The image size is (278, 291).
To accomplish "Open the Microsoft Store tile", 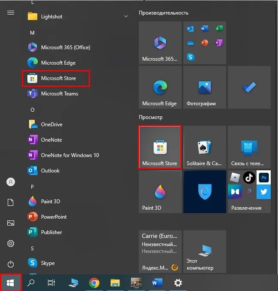I will tap(160, 147).
